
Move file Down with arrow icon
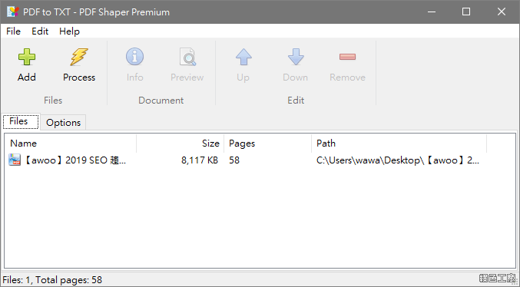click(x=296, y=57)
